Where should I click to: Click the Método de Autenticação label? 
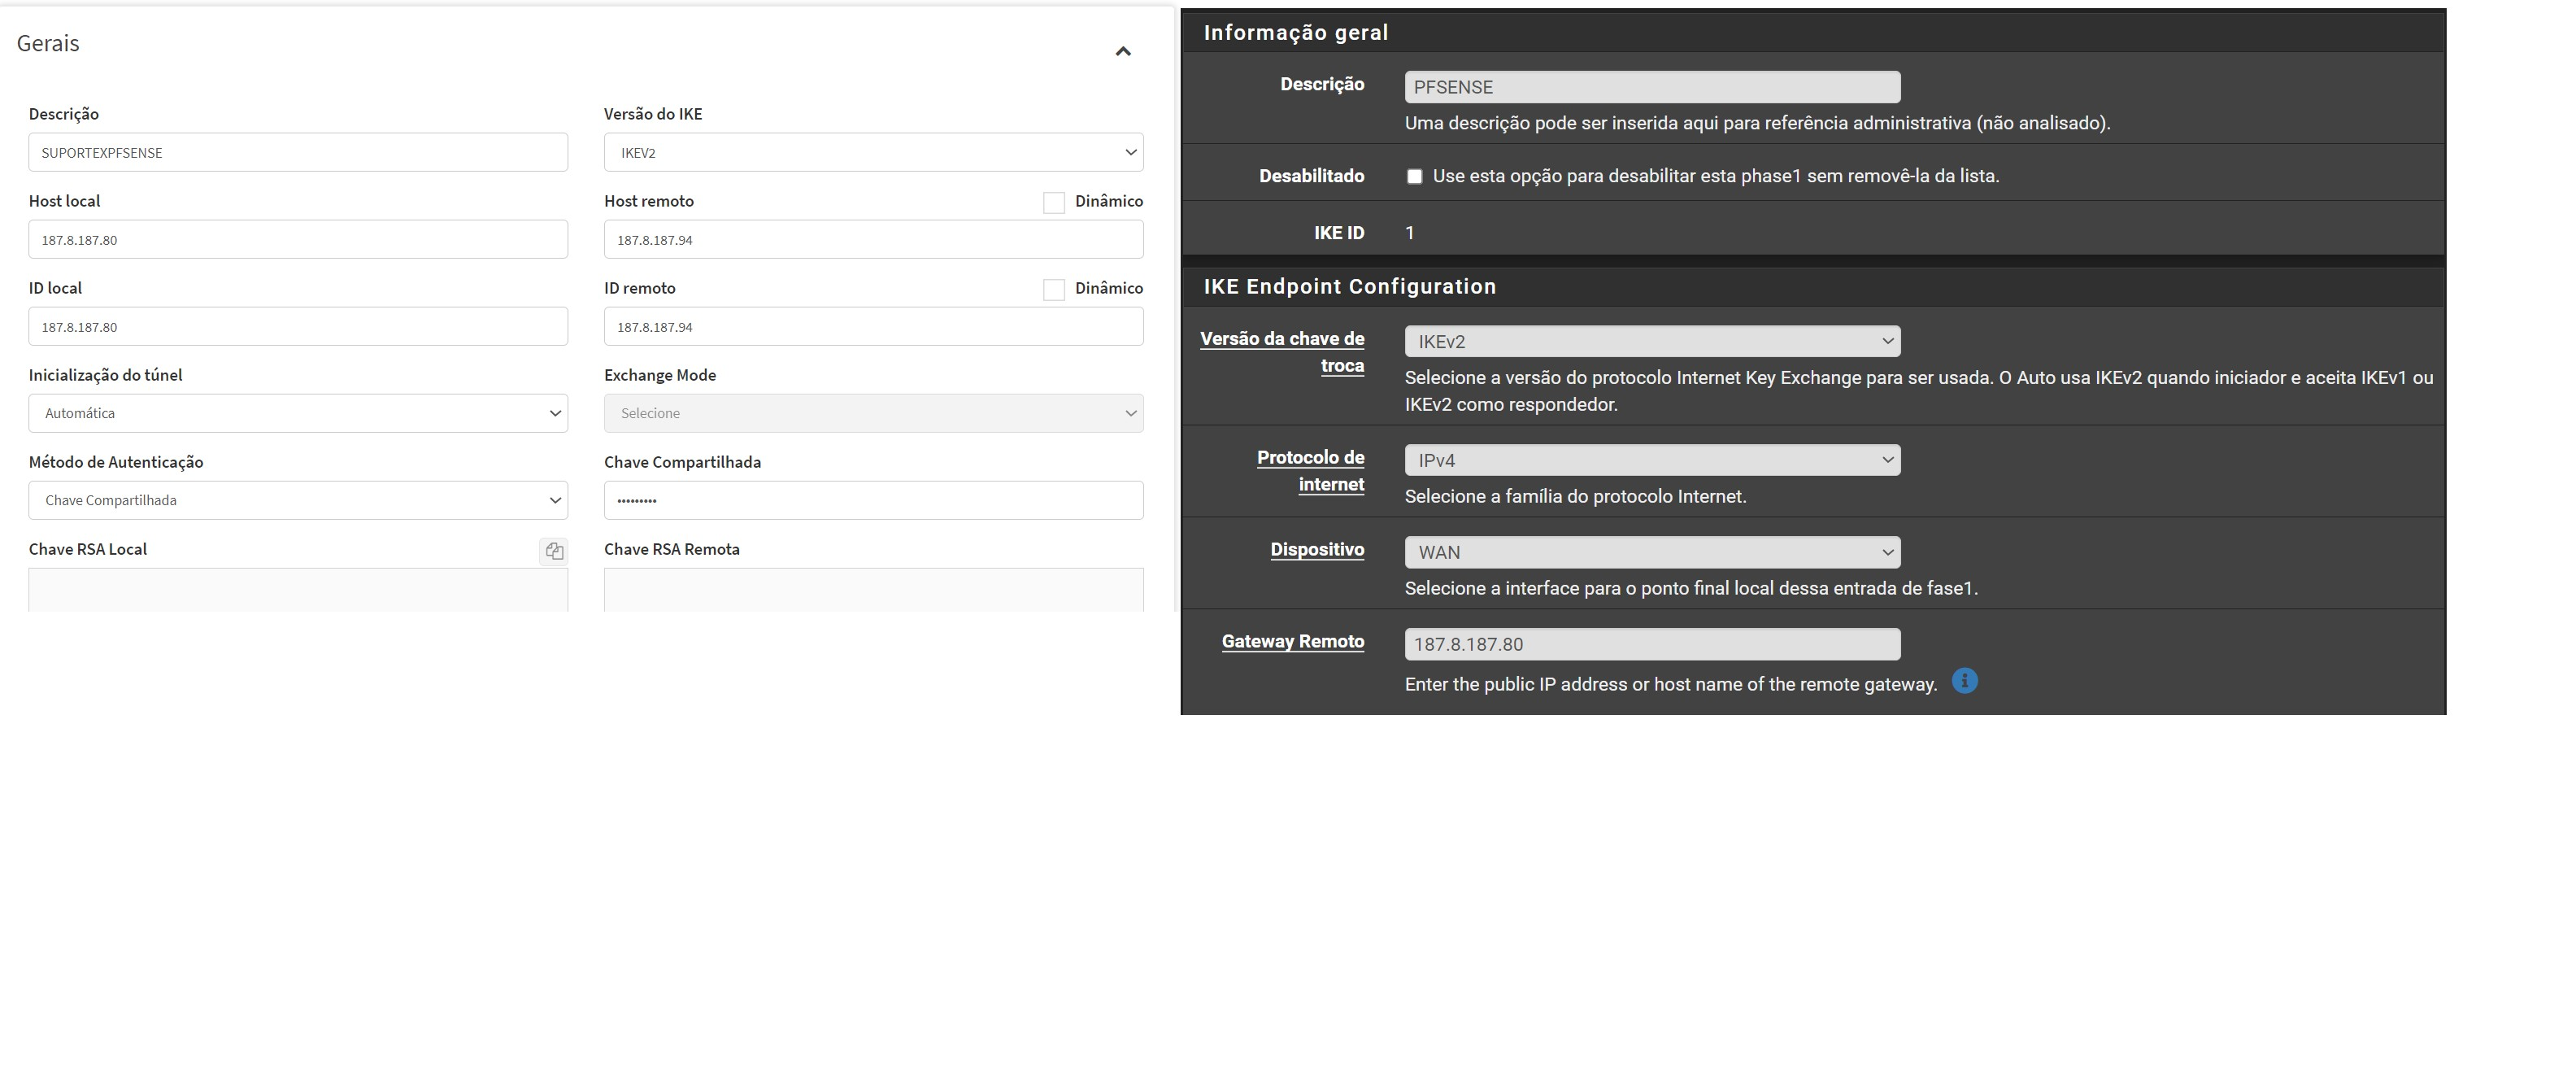(x=116, y=463)
